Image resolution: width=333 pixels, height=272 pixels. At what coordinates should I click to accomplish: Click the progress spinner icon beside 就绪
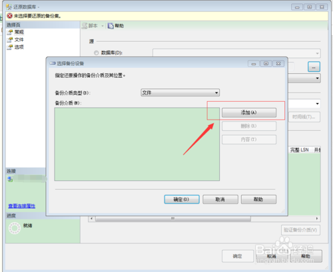click(x=15, y=228)
